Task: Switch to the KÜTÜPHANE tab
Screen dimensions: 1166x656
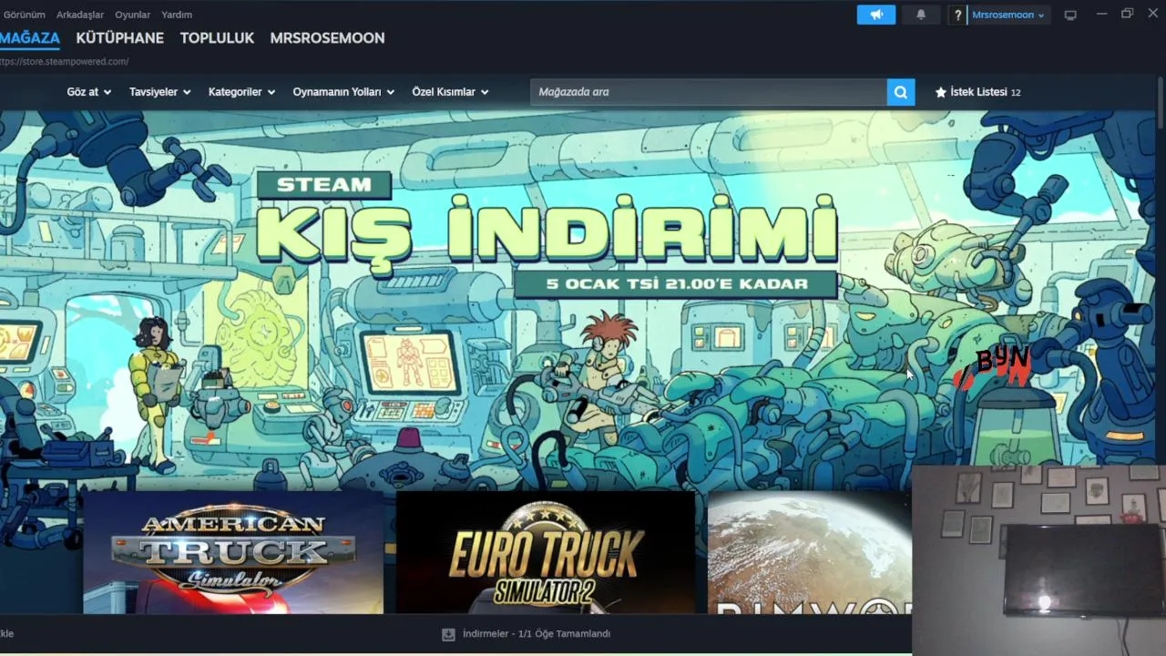Action: [x=120, y=38]
